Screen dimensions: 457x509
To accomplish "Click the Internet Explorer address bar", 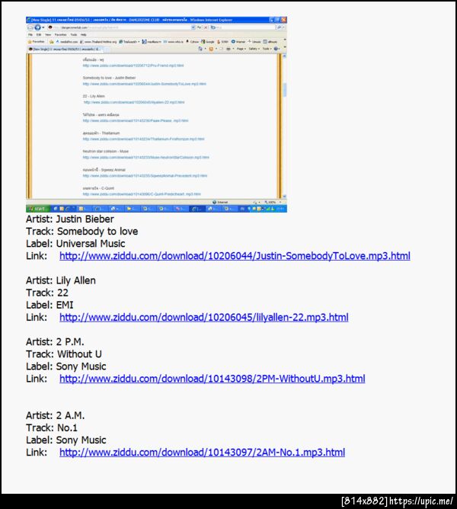I will [x=120, y=27].
